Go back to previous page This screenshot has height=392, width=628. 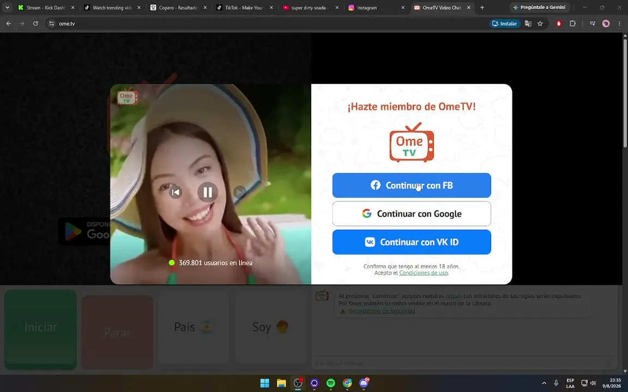[8, 23]
